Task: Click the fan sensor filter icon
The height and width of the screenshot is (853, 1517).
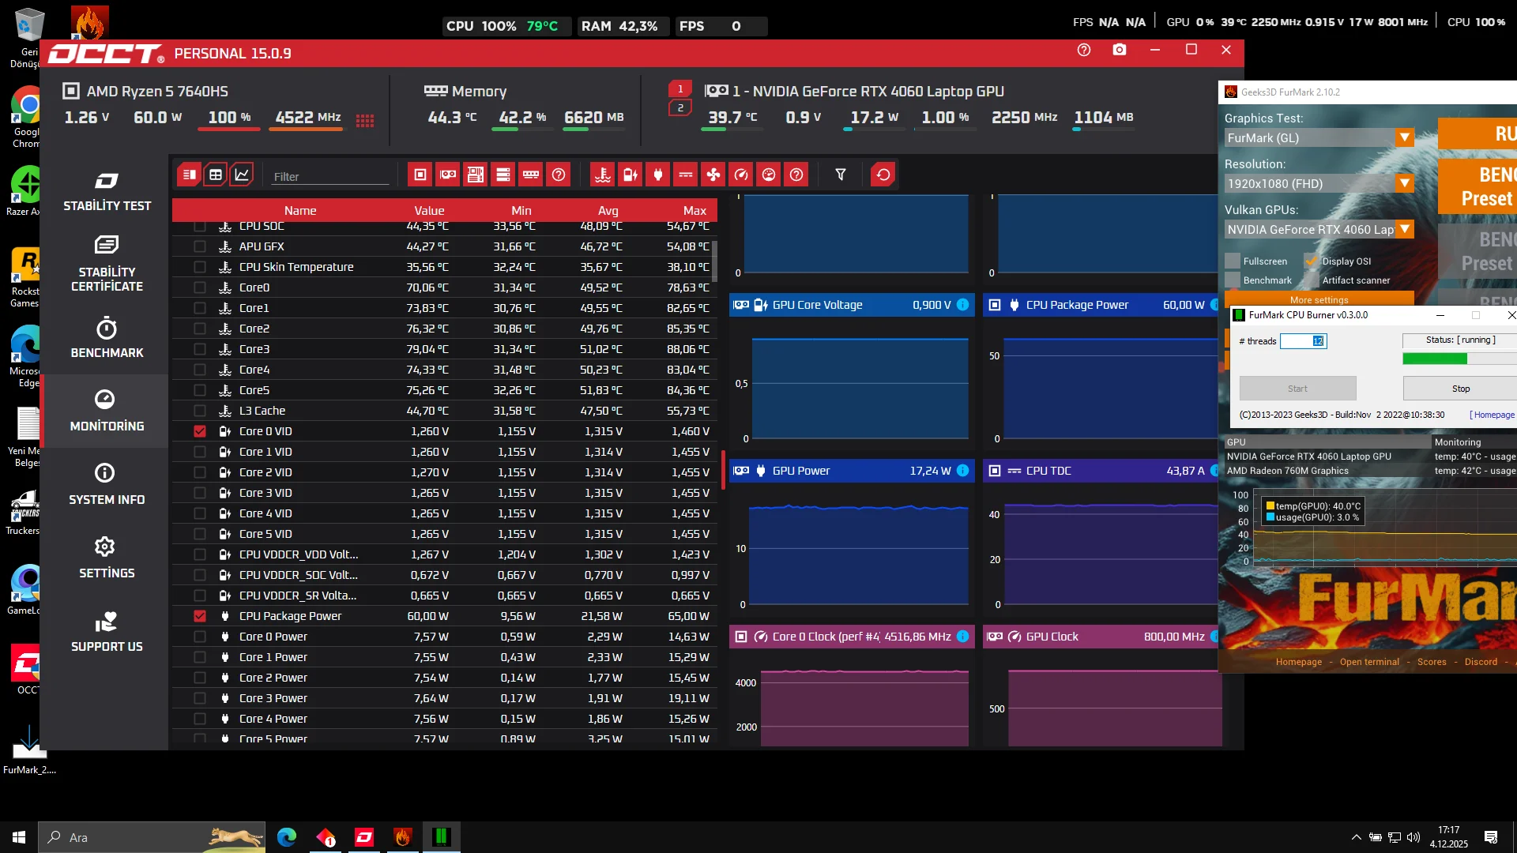Action: 713,175
